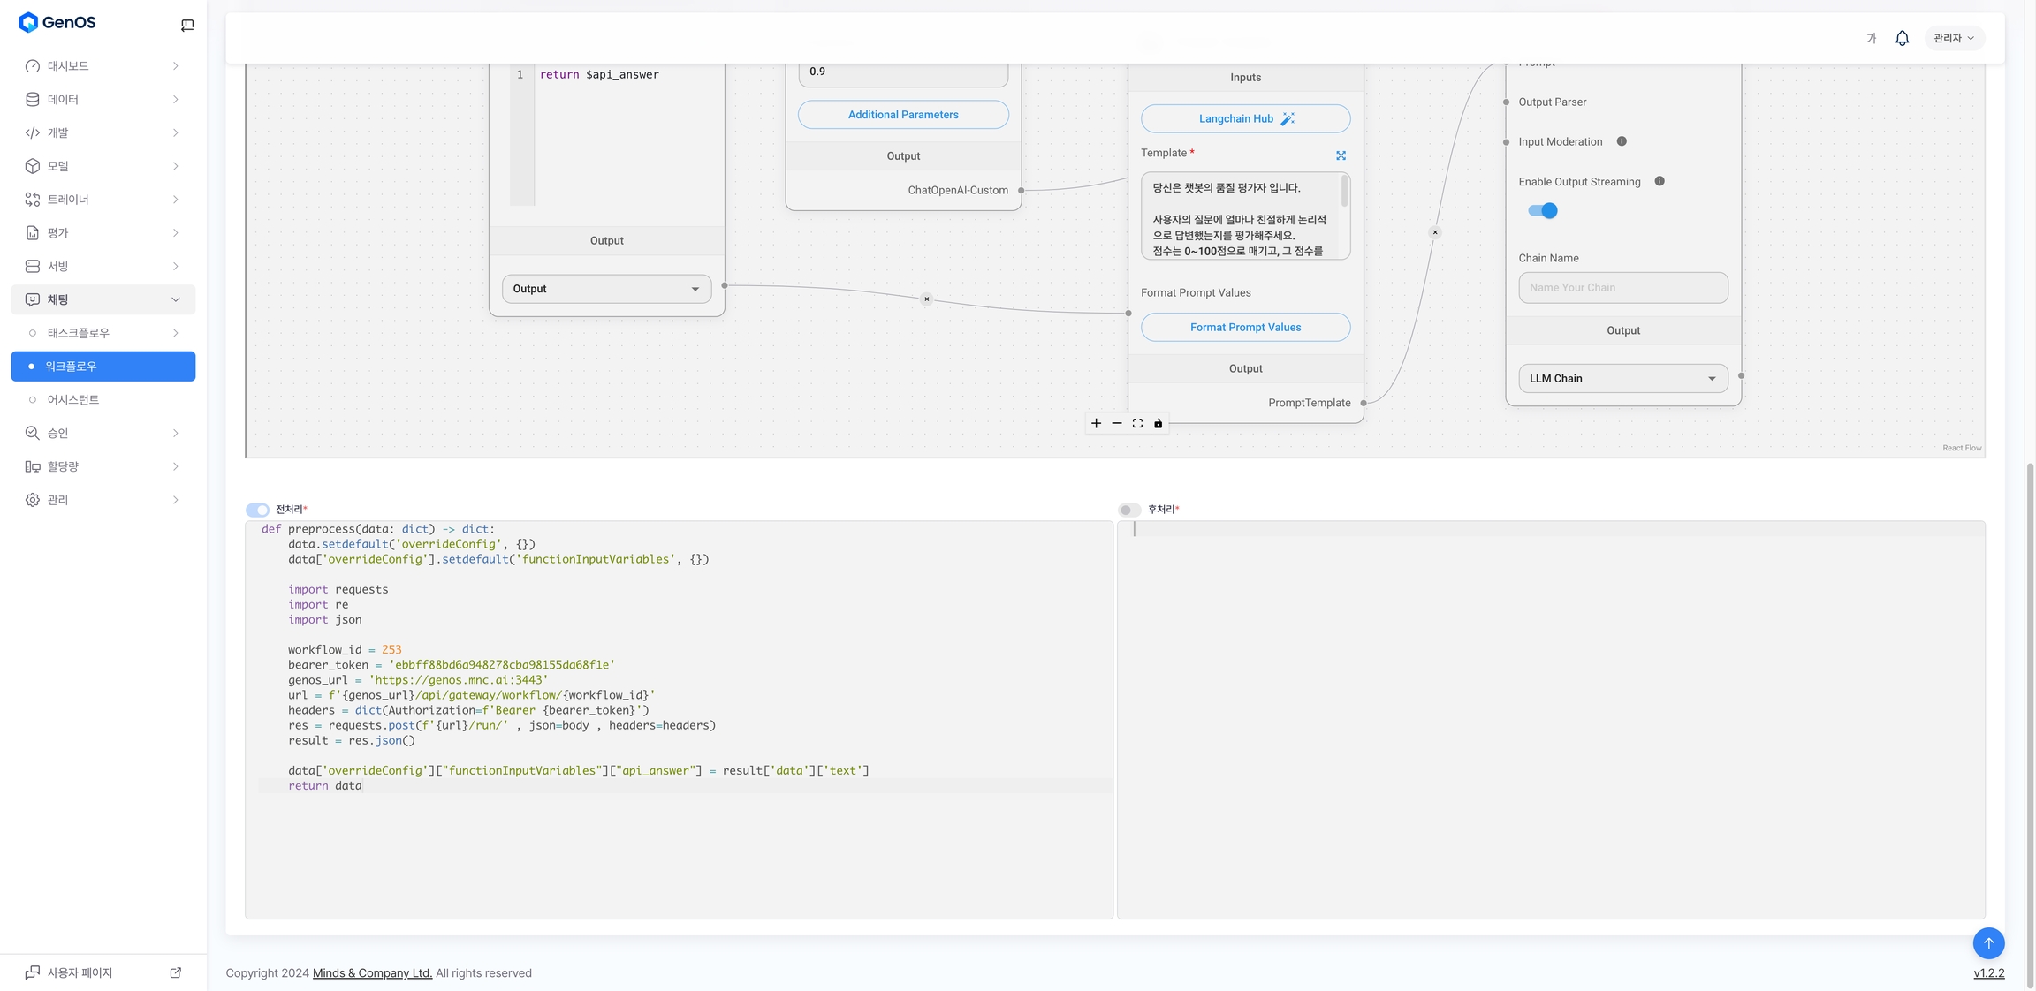The width and height of the screenshot is (2036, 991).
Task: Click the notification bell icon
Action: click(x=1902, y=38)
